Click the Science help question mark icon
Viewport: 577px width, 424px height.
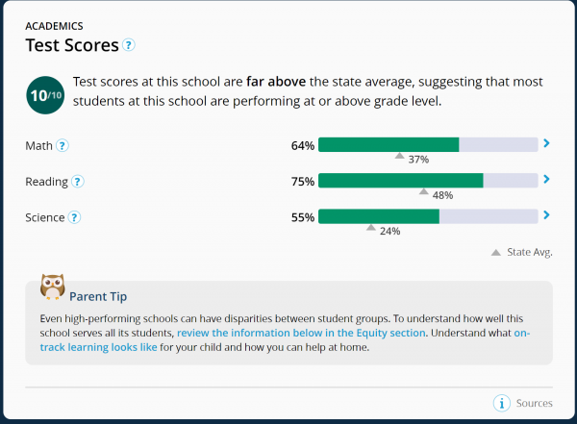pyautogui.click(x=74, y=217)
